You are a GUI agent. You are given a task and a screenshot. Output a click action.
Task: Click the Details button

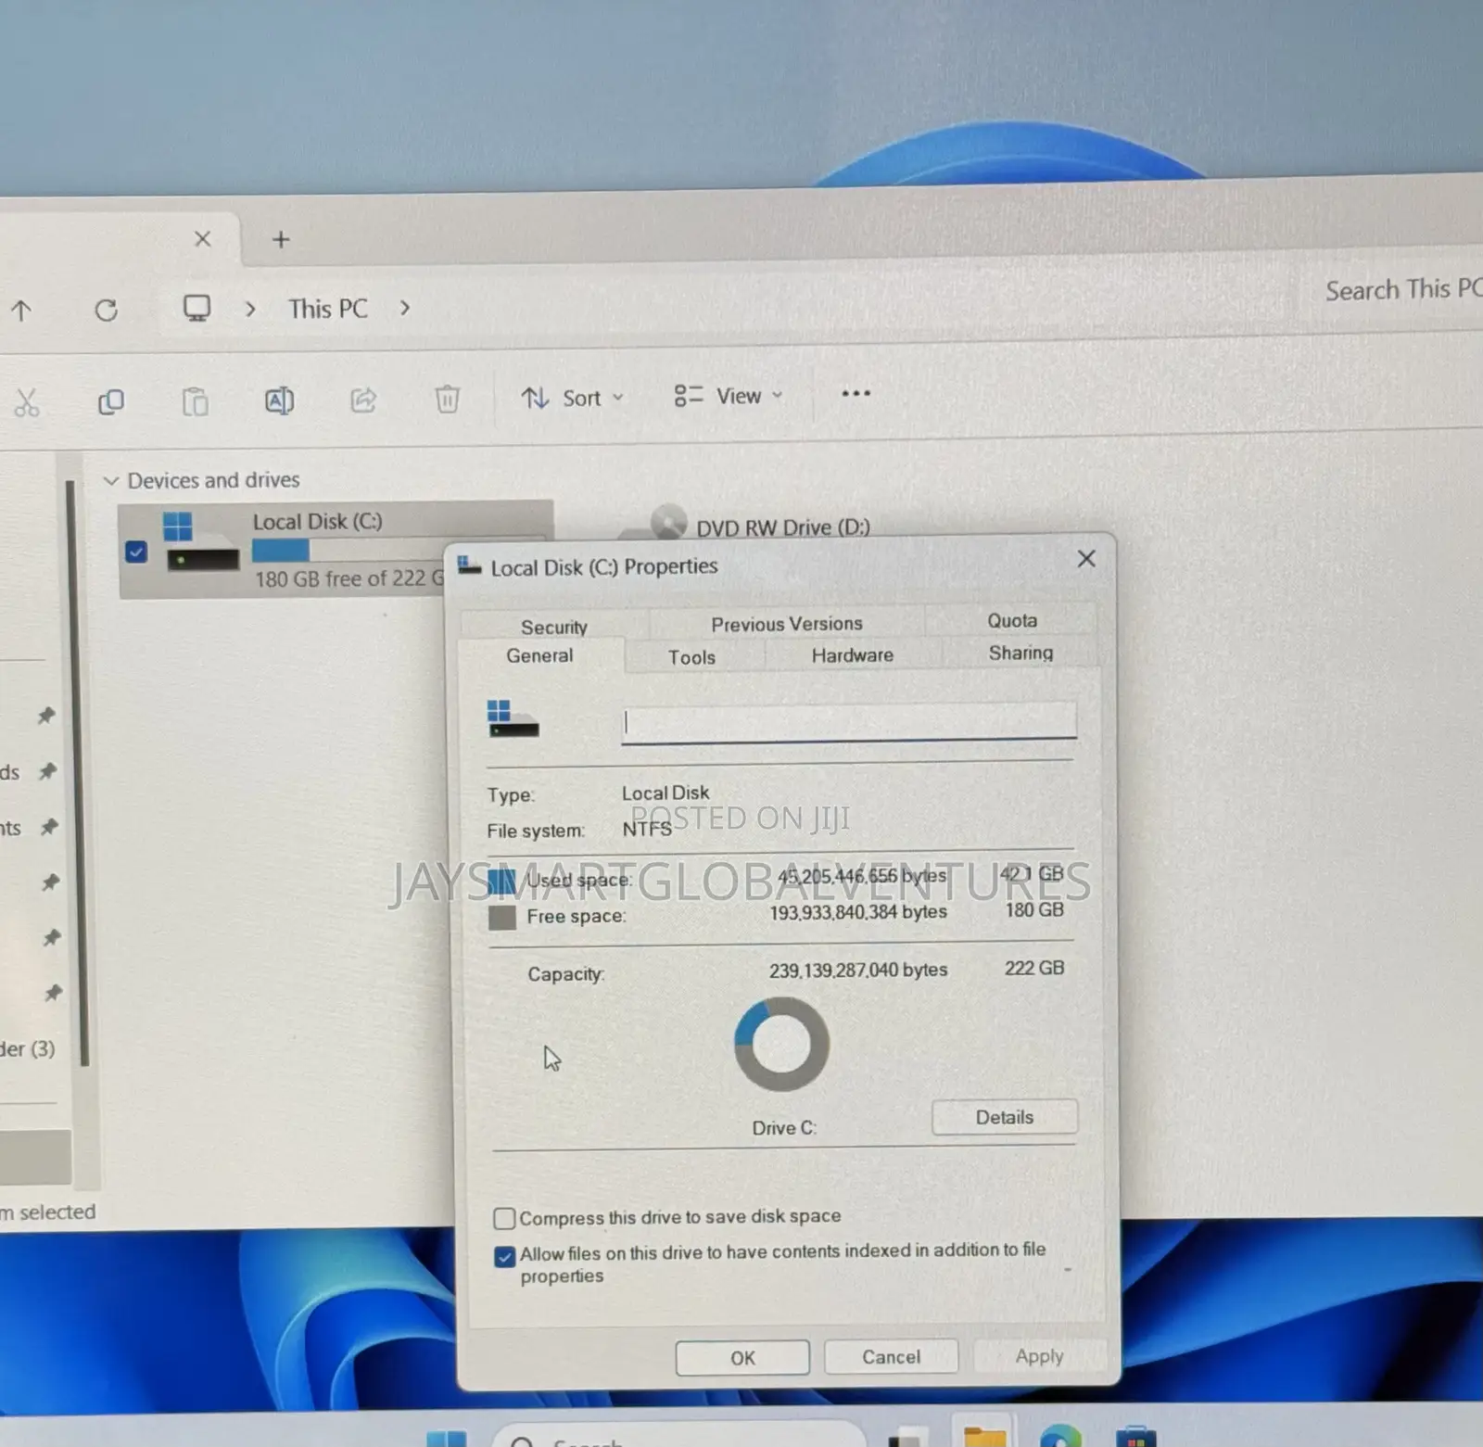(x=1005, y=1117)
